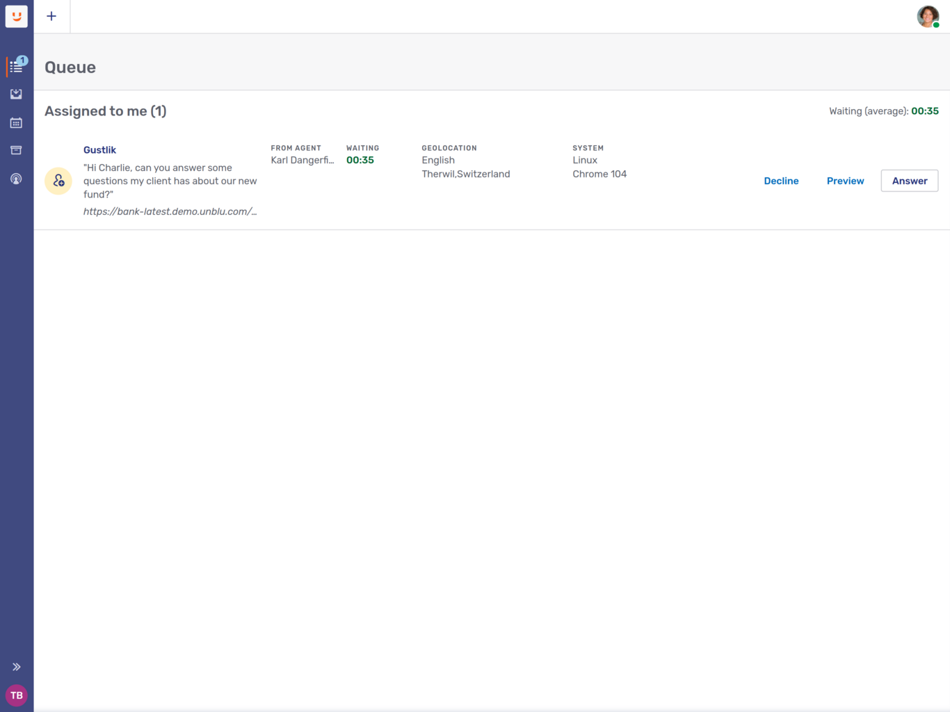Click the yellow forwarded conversation icon
The width and height of the screenshot is (950, 712).
point(58,181)
